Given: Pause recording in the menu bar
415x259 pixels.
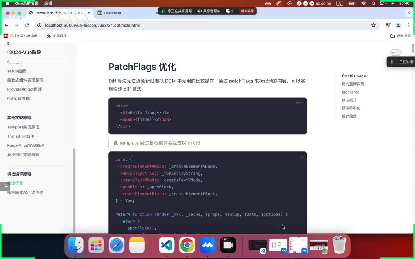Looking at the screenshot, I should tap(305, 4).
